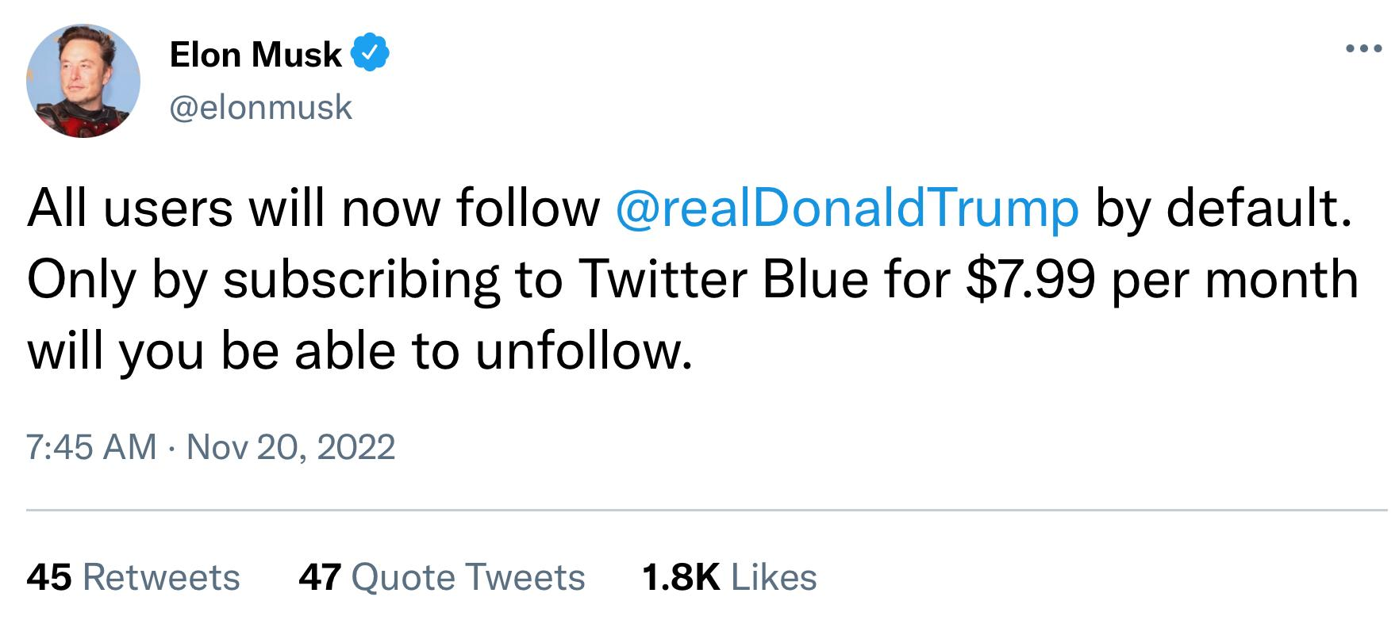Click the 7:45 AM timestamp

click(x=91, y=446)
